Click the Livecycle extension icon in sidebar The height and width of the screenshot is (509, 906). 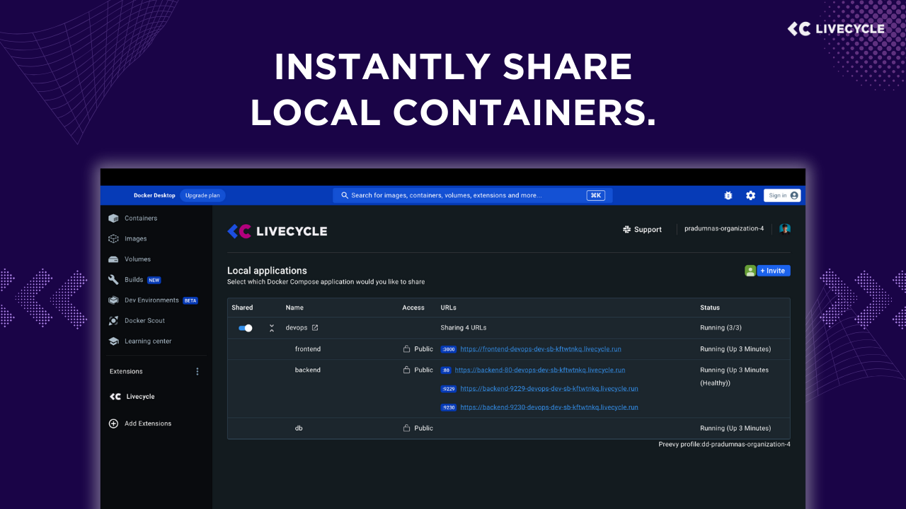click(115, 397)
